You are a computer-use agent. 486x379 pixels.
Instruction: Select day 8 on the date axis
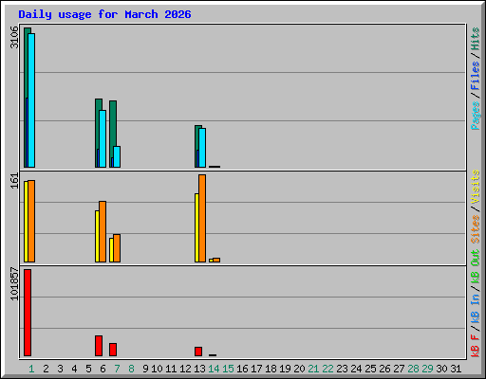click(x=131, y=369)
